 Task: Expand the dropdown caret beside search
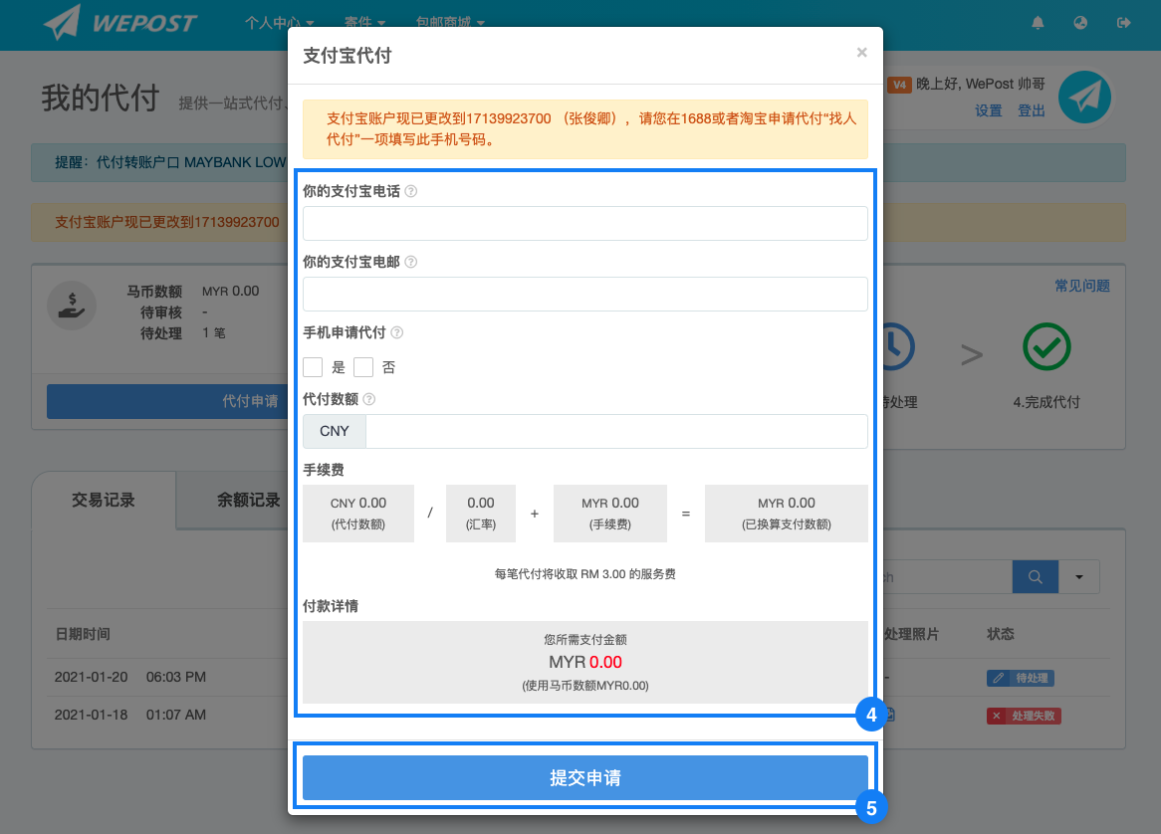click(x=1078, y=576)
